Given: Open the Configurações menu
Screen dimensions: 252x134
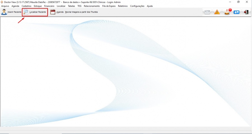Looking at the screenshot, I should 137,6.
